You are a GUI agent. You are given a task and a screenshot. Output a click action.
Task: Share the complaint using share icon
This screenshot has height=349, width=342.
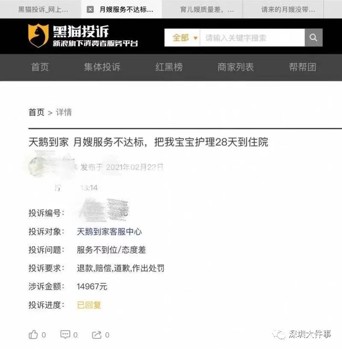[97, 334]
